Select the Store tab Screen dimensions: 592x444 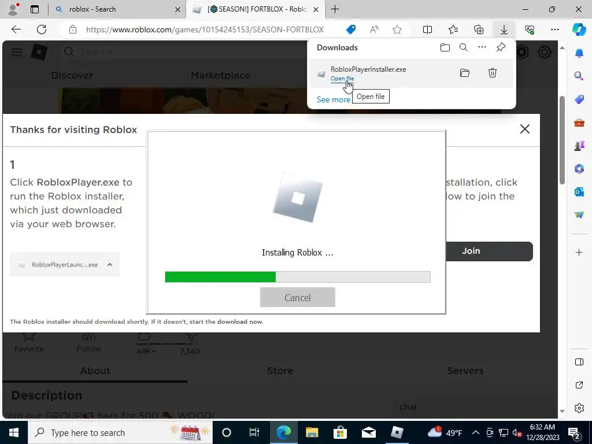280,371
